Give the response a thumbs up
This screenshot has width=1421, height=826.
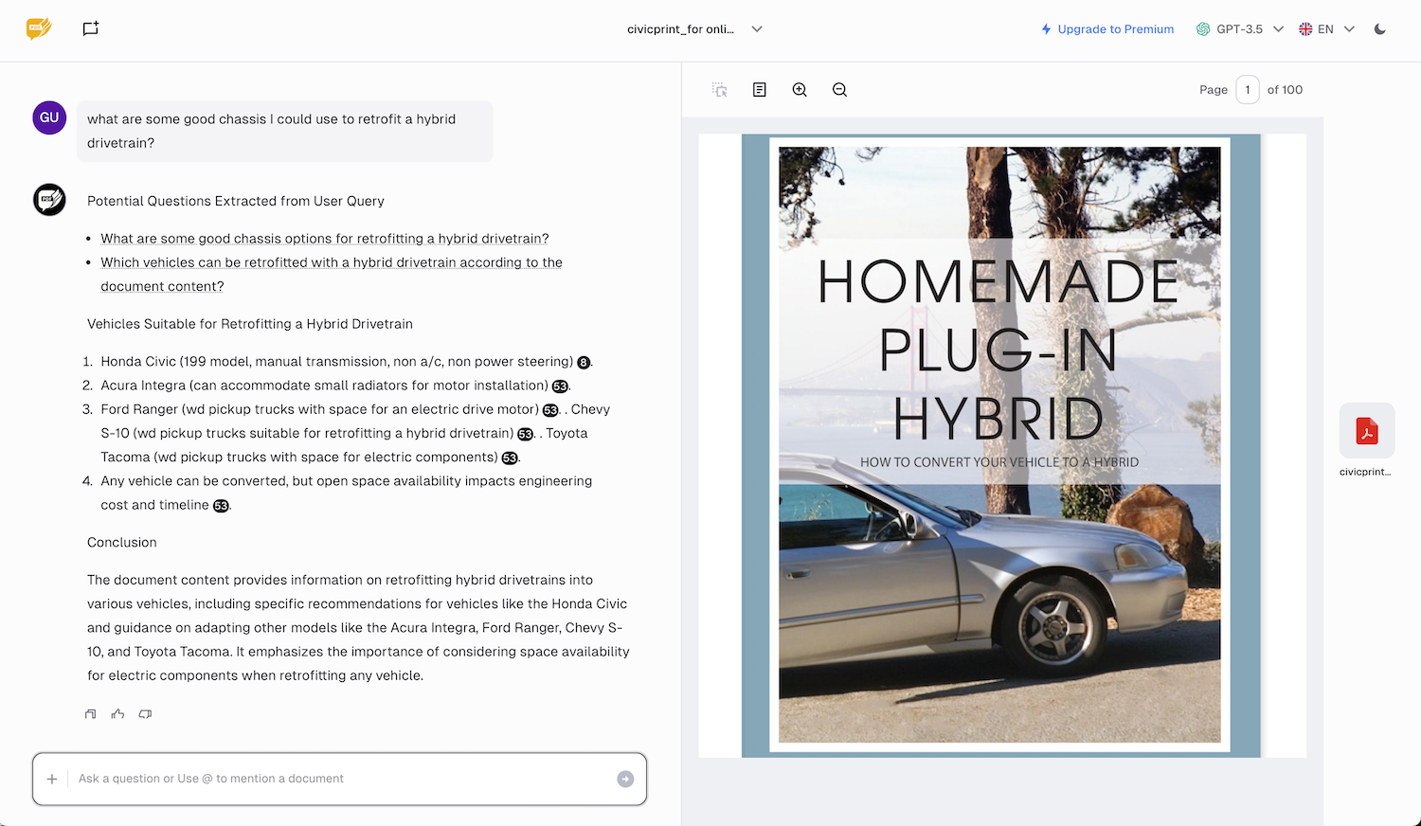pyautogui.click(x=117, y=714)
